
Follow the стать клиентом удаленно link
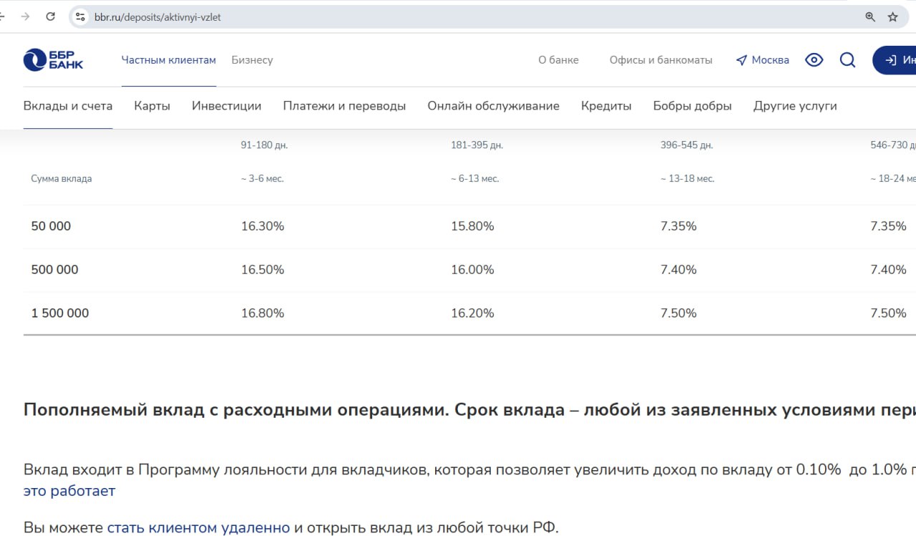198,528
